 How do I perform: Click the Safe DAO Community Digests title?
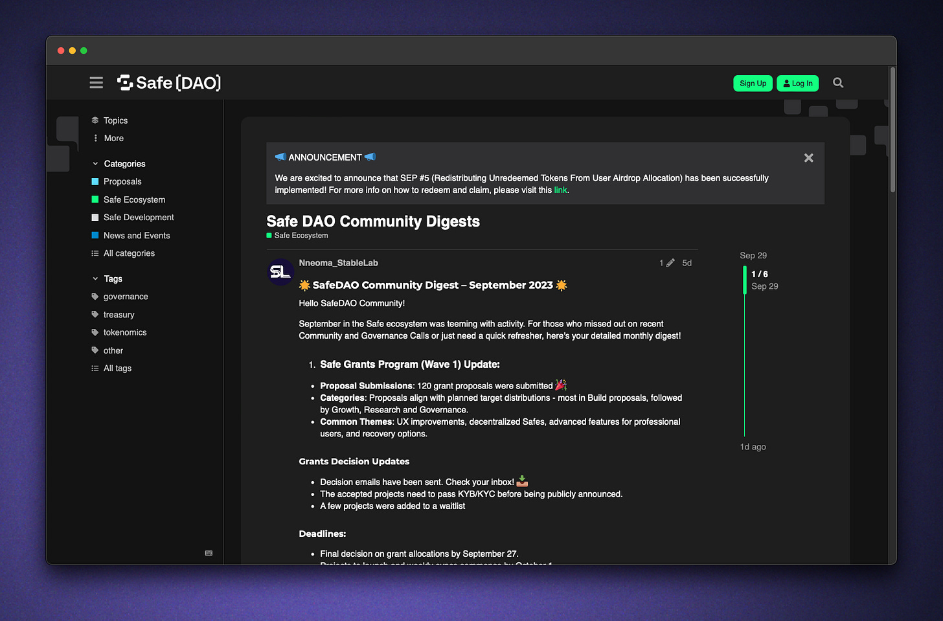coord(373,221)
